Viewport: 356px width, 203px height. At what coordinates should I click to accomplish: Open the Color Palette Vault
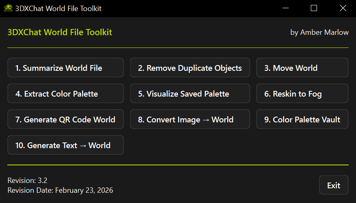(x=303, y=120)
